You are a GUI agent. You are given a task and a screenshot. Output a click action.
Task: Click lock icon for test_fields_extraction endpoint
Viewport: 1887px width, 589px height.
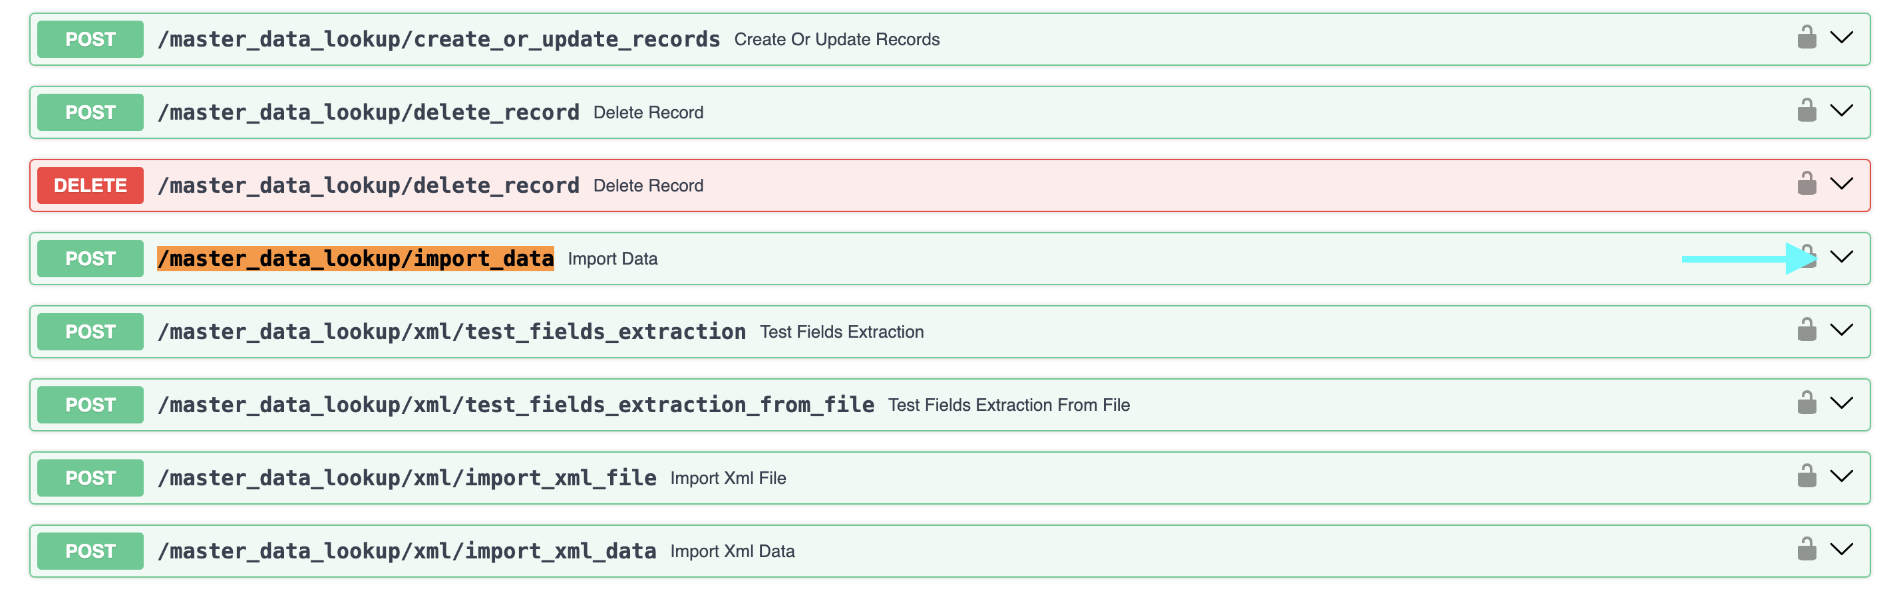(1806, 330)
